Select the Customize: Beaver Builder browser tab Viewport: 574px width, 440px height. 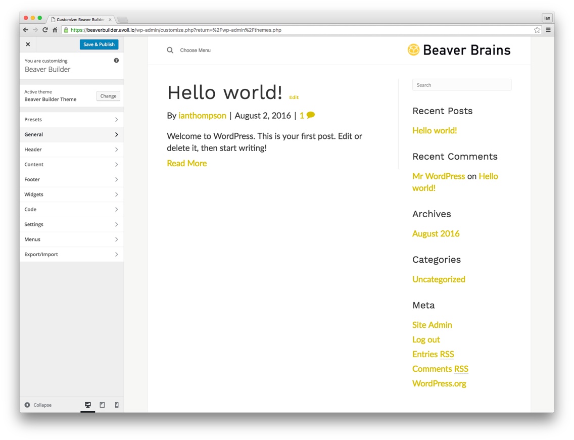[80, 19]
